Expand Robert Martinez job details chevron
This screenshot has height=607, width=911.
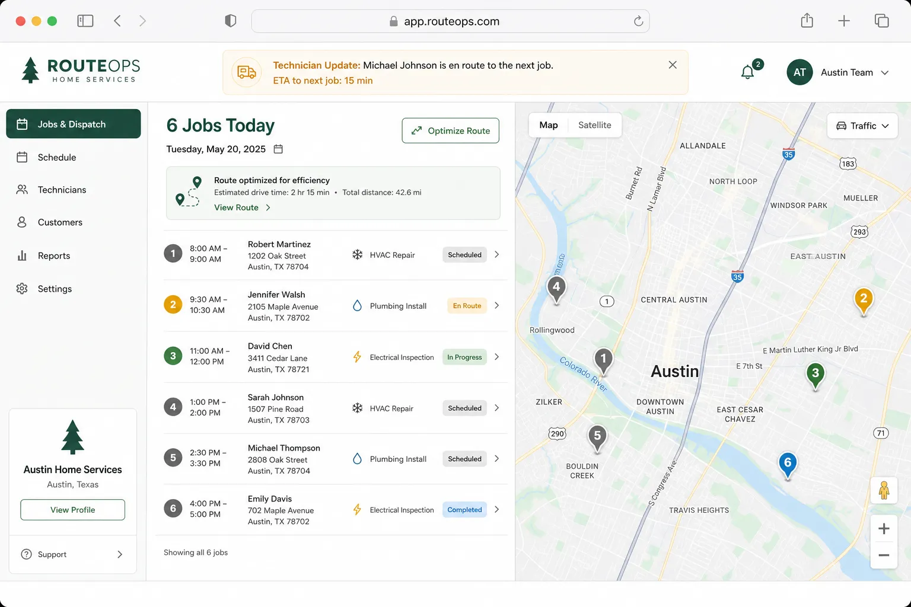(497, 254)
